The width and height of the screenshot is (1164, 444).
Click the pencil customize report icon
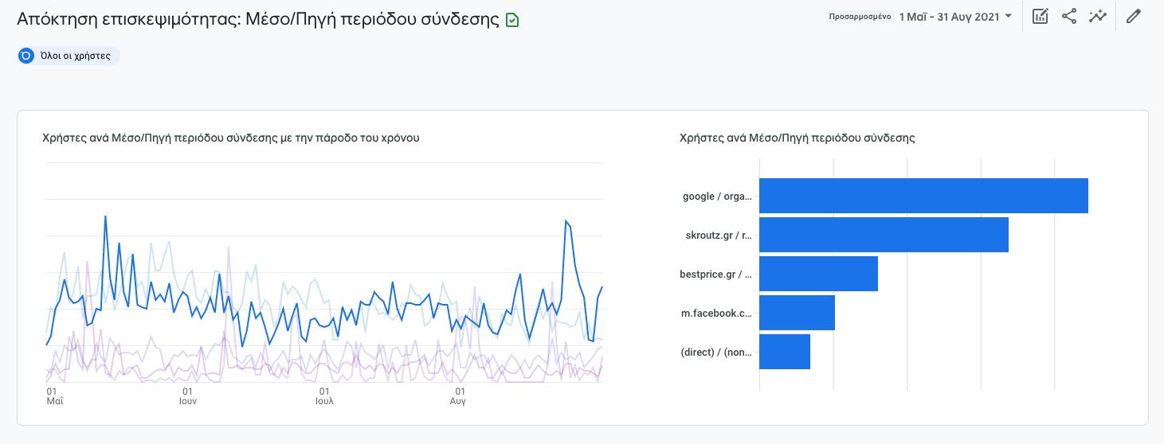(x=1134, y=17)
